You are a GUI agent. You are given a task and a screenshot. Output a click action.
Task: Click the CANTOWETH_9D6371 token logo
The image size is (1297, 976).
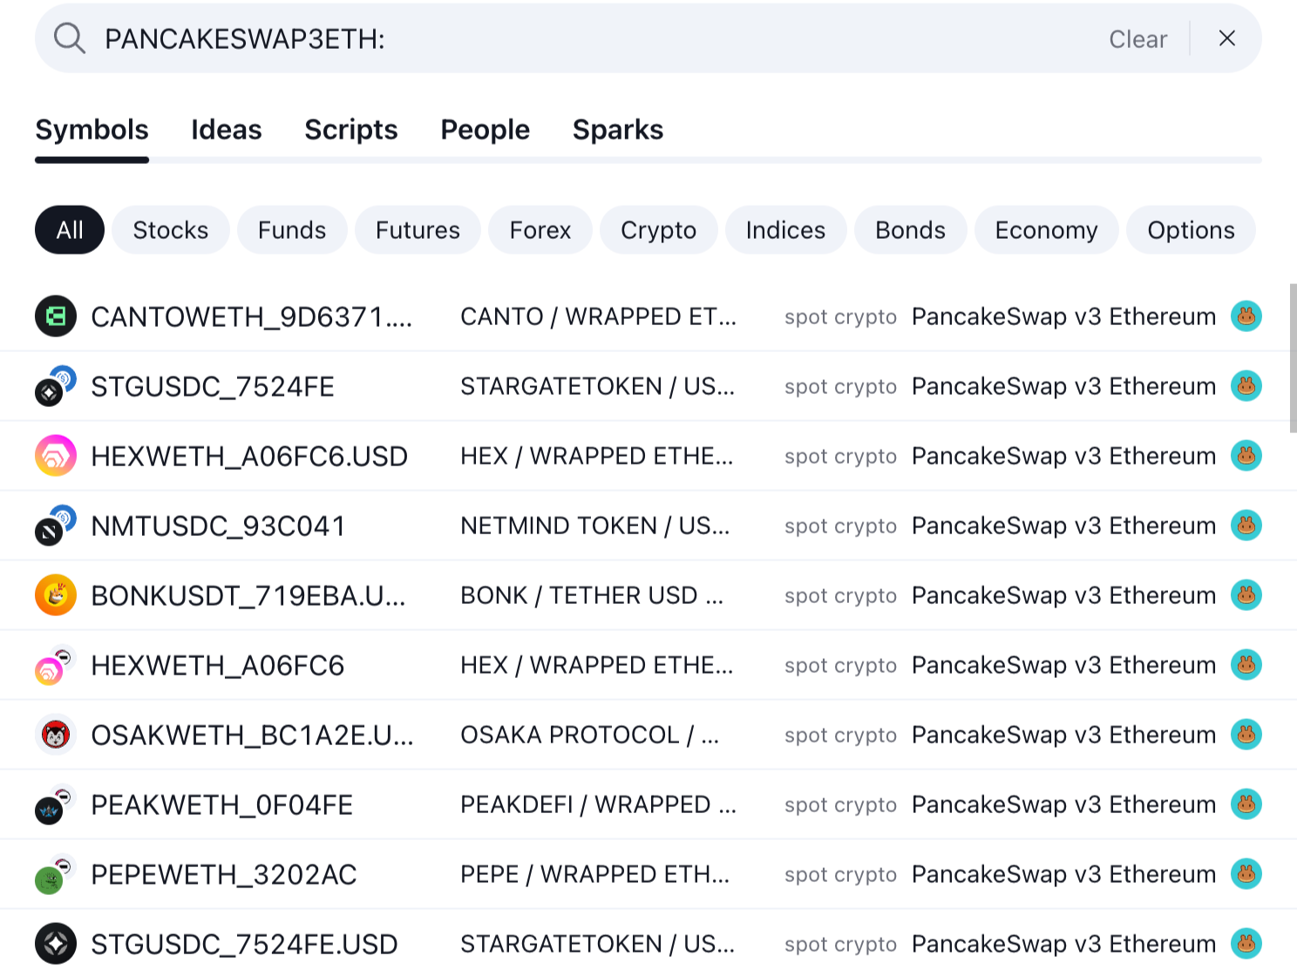(x=56, y=316)
